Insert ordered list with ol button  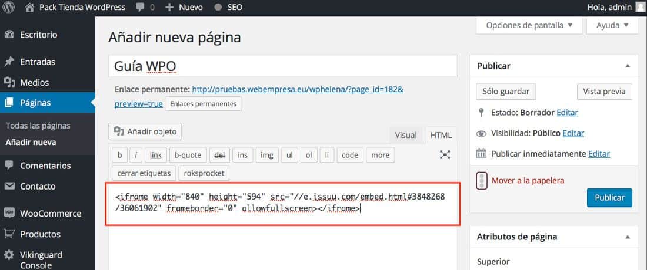pos(308,155)
